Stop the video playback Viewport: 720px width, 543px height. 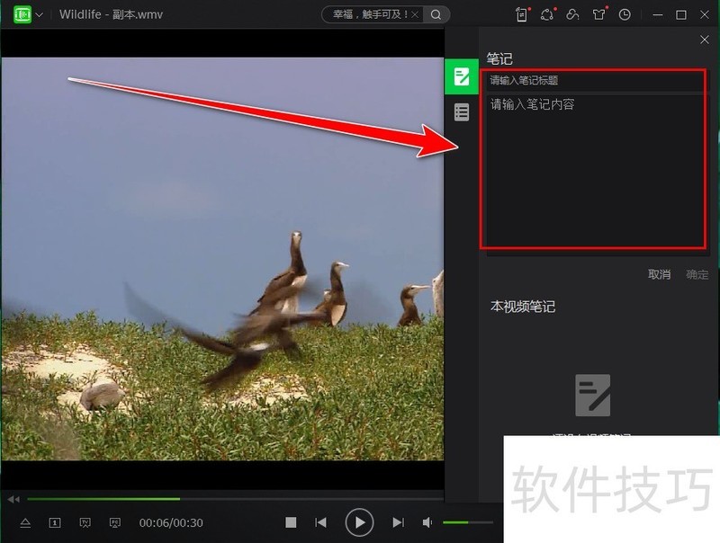(291, 522)
